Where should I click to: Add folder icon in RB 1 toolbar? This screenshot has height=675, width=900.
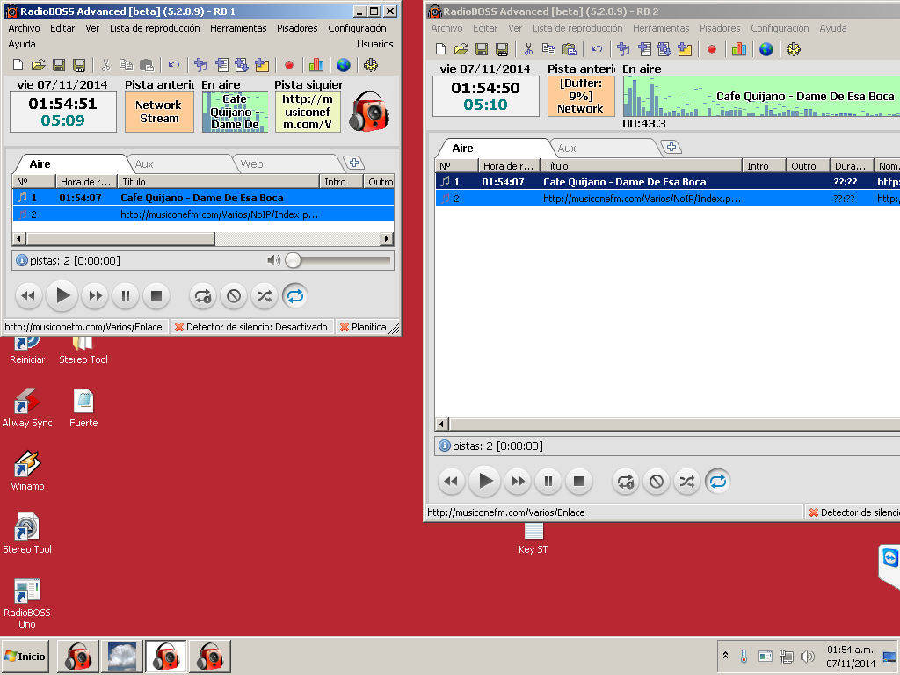(262, 65)
